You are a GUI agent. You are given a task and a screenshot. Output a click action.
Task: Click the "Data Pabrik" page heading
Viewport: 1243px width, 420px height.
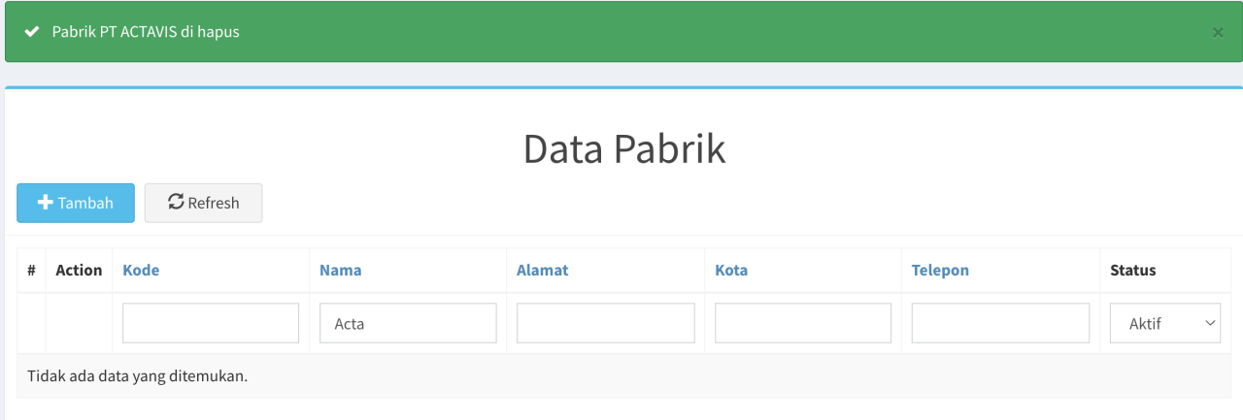coord(623,149)
